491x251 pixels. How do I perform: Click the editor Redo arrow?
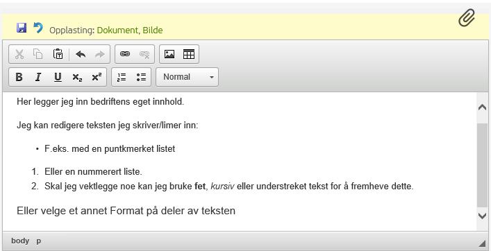(x=99, y=54)
